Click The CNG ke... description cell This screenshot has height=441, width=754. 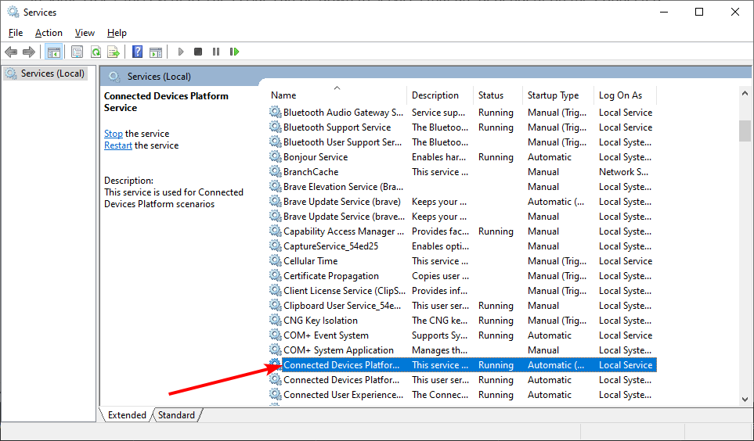(x=439, y=321)
